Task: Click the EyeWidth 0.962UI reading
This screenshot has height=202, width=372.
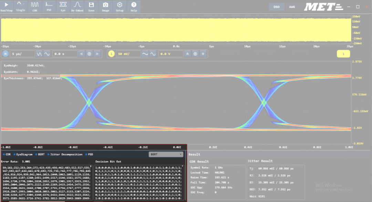Action: [x=22, y=72]
